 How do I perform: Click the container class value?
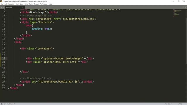tap(44, 49)
